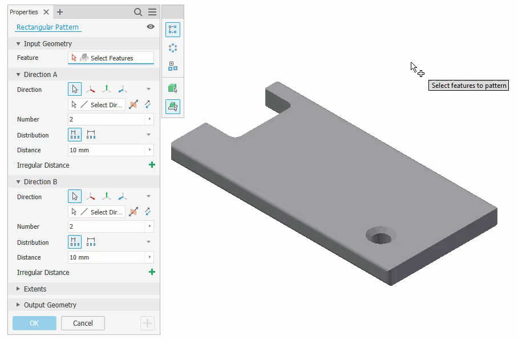Enable the Direction B select-arrow direction option
Screen dimensions: 518x340
tap(75, 196)
